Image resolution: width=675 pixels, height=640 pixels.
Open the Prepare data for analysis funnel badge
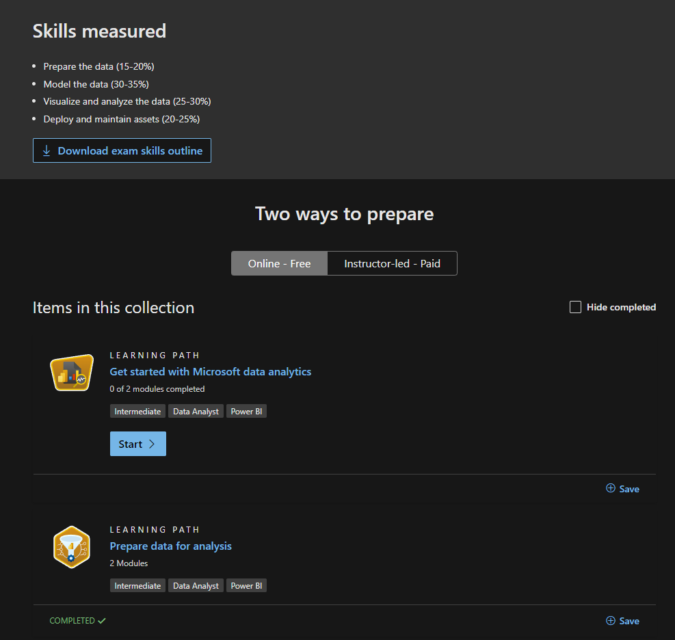[72, 547]
